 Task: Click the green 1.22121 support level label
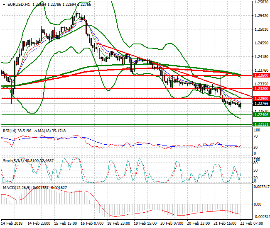tap(261, 124)
